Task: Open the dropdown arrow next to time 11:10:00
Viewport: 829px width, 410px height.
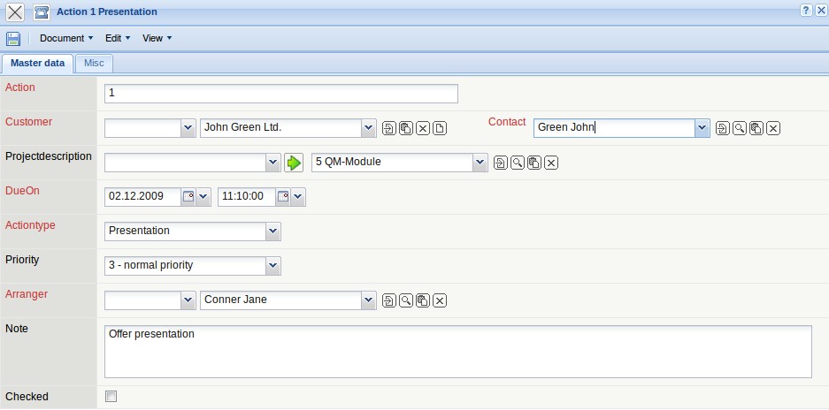Action: [x=298, y=196]
